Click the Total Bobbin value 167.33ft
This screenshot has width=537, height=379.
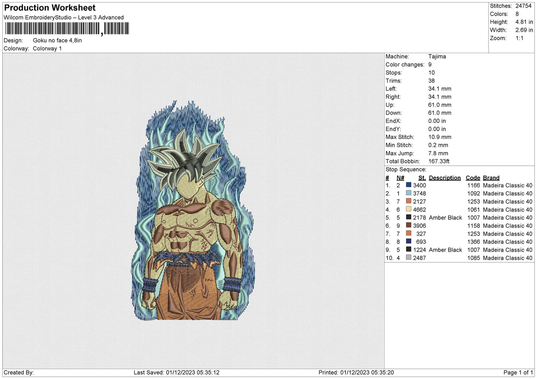440,161
